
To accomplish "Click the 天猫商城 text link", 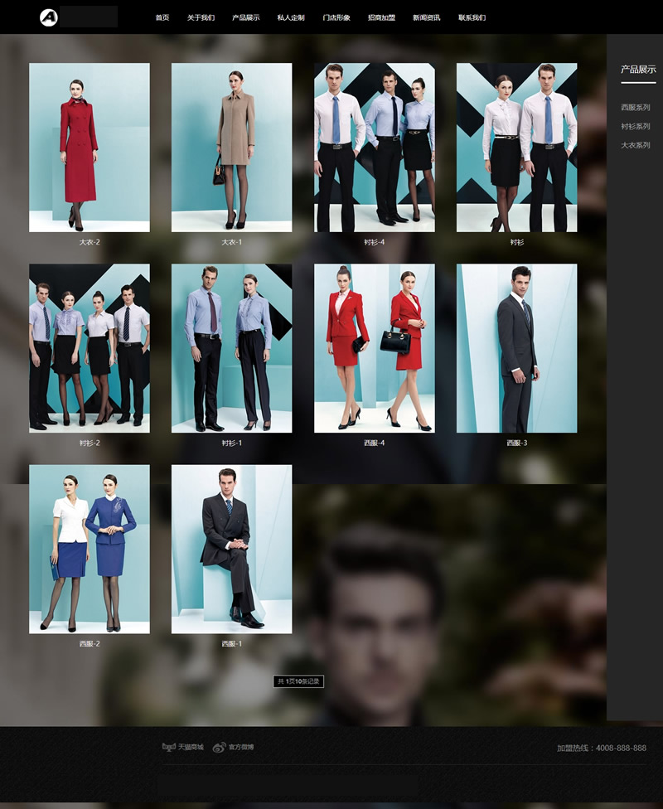I will point(191,747).
